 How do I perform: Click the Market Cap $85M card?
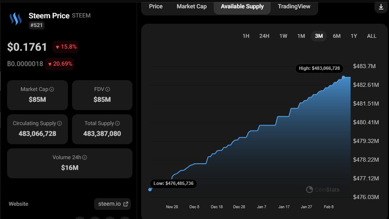[x=37, y=95]
